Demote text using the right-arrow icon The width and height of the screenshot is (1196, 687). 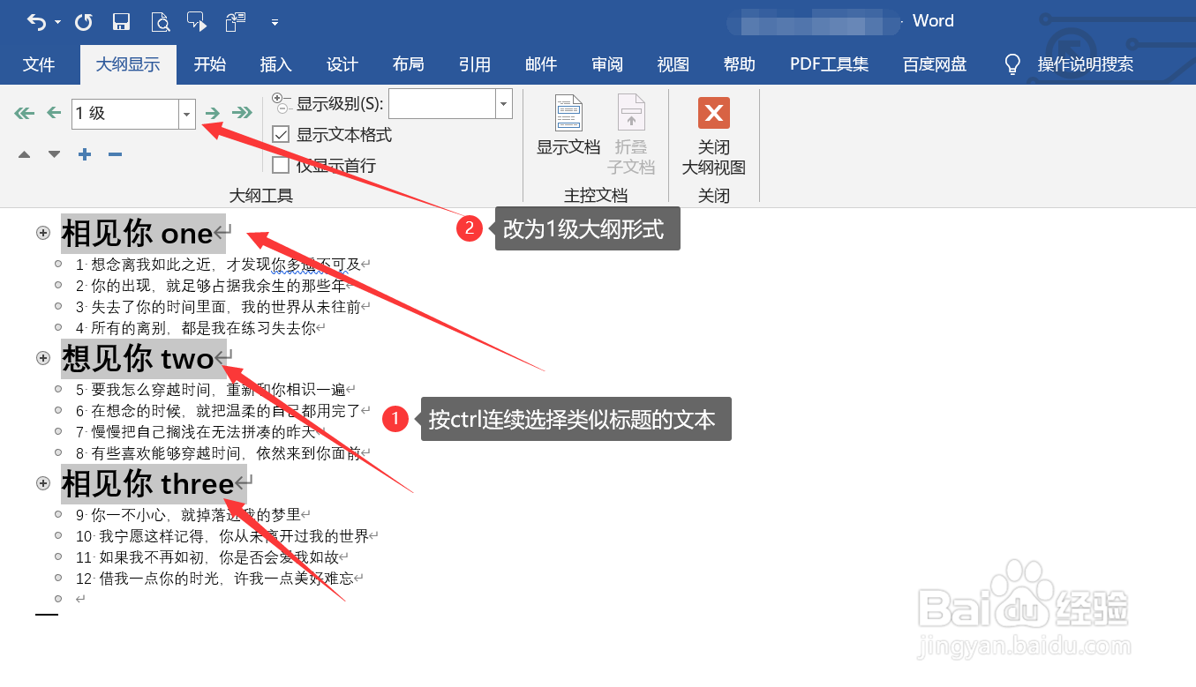[213, 113]
